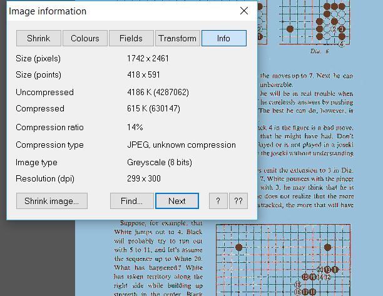The height and width of the screenshot is (296, 383).
Task: Click the Find... button
Action: (131, 201)
